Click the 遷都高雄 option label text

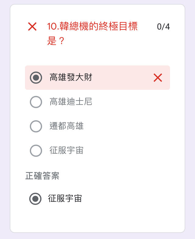66,126
